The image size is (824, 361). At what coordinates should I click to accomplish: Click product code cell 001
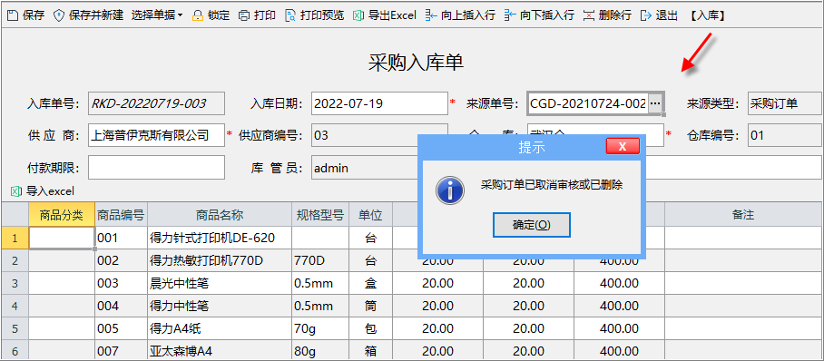pyautogui.click(x=121, y=238)
